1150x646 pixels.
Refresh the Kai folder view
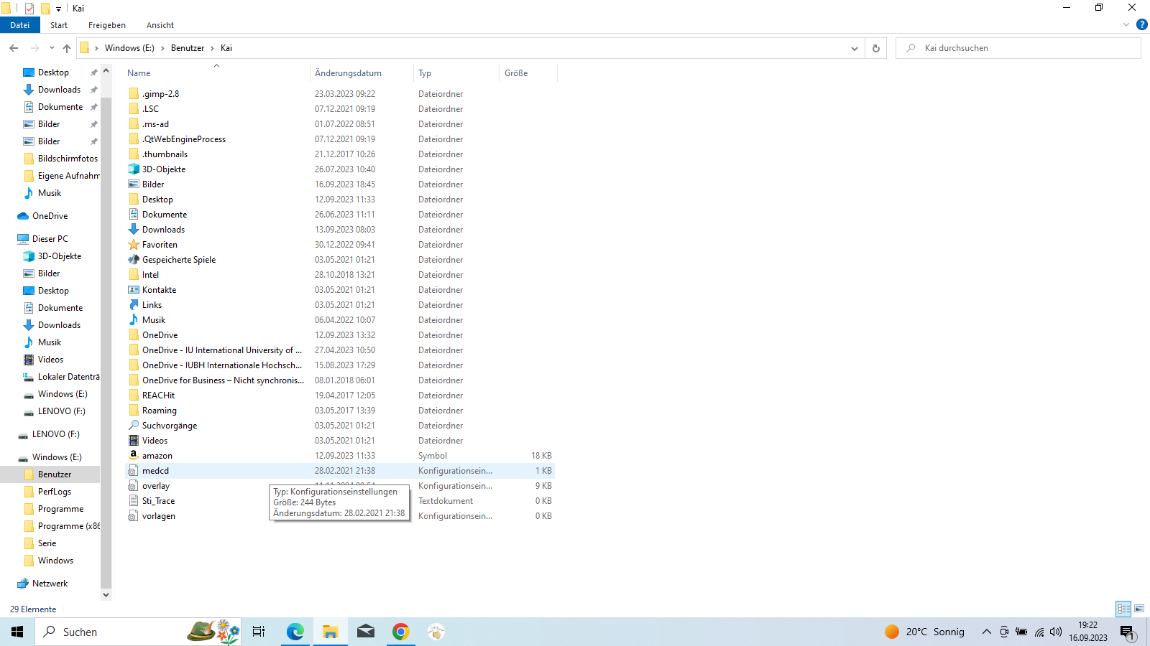[876, 48]
